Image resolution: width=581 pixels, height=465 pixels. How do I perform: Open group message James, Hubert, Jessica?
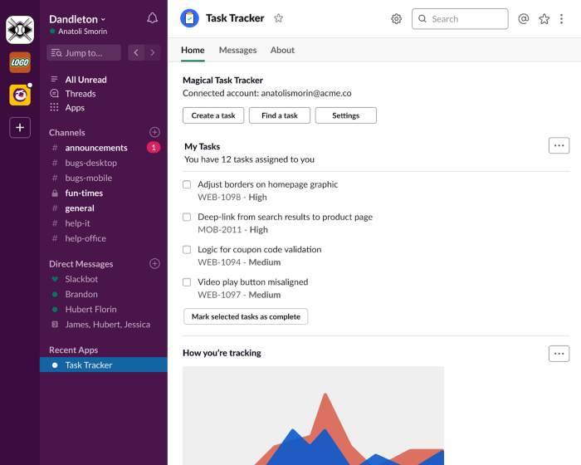(x=108, y=325)
